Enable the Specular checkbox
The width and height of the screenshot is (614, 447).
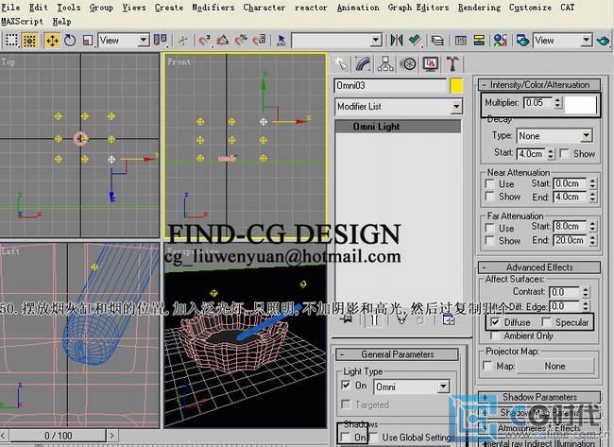click(546, 322)
